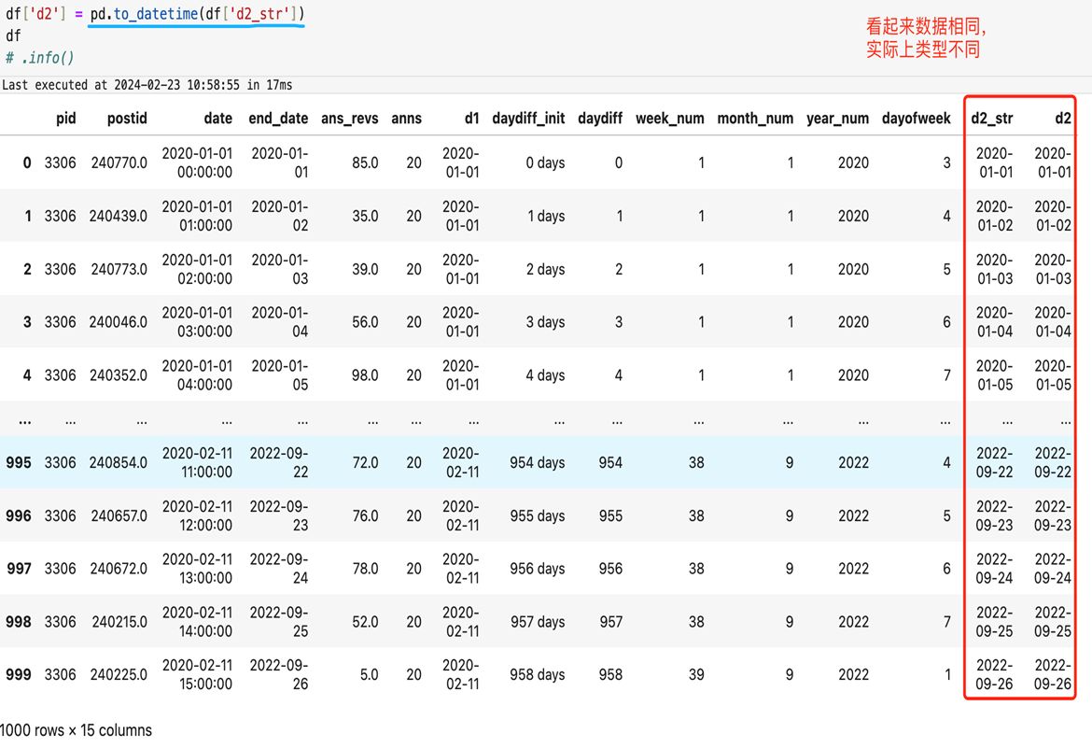Image resolution: width=1092 pixels, height=748 pixels.
Task: Click daydiff value 956
Action: pyautogui.click(x=610, y=569)
